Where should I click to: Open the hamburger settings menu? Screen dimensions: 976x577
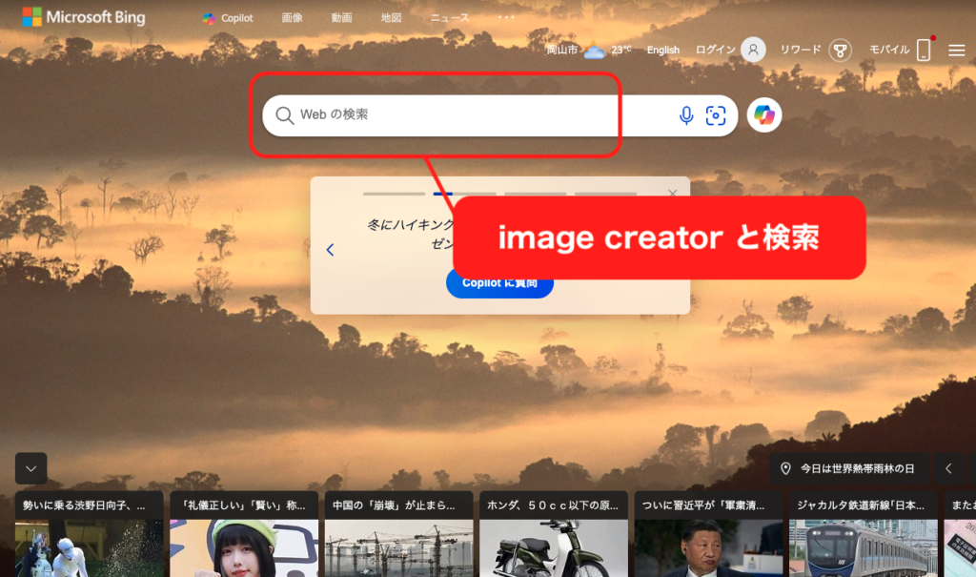pyautogui.click(x=956, y=51)
